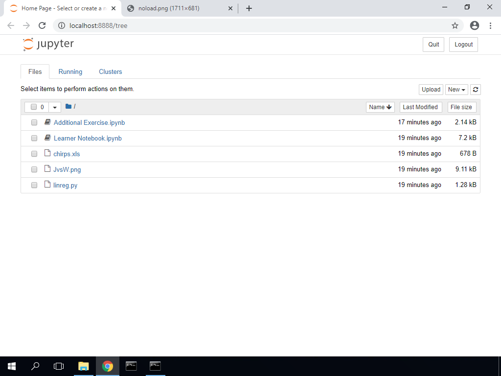
Task: Open the linreg.py file link
Action: point(65,185)
